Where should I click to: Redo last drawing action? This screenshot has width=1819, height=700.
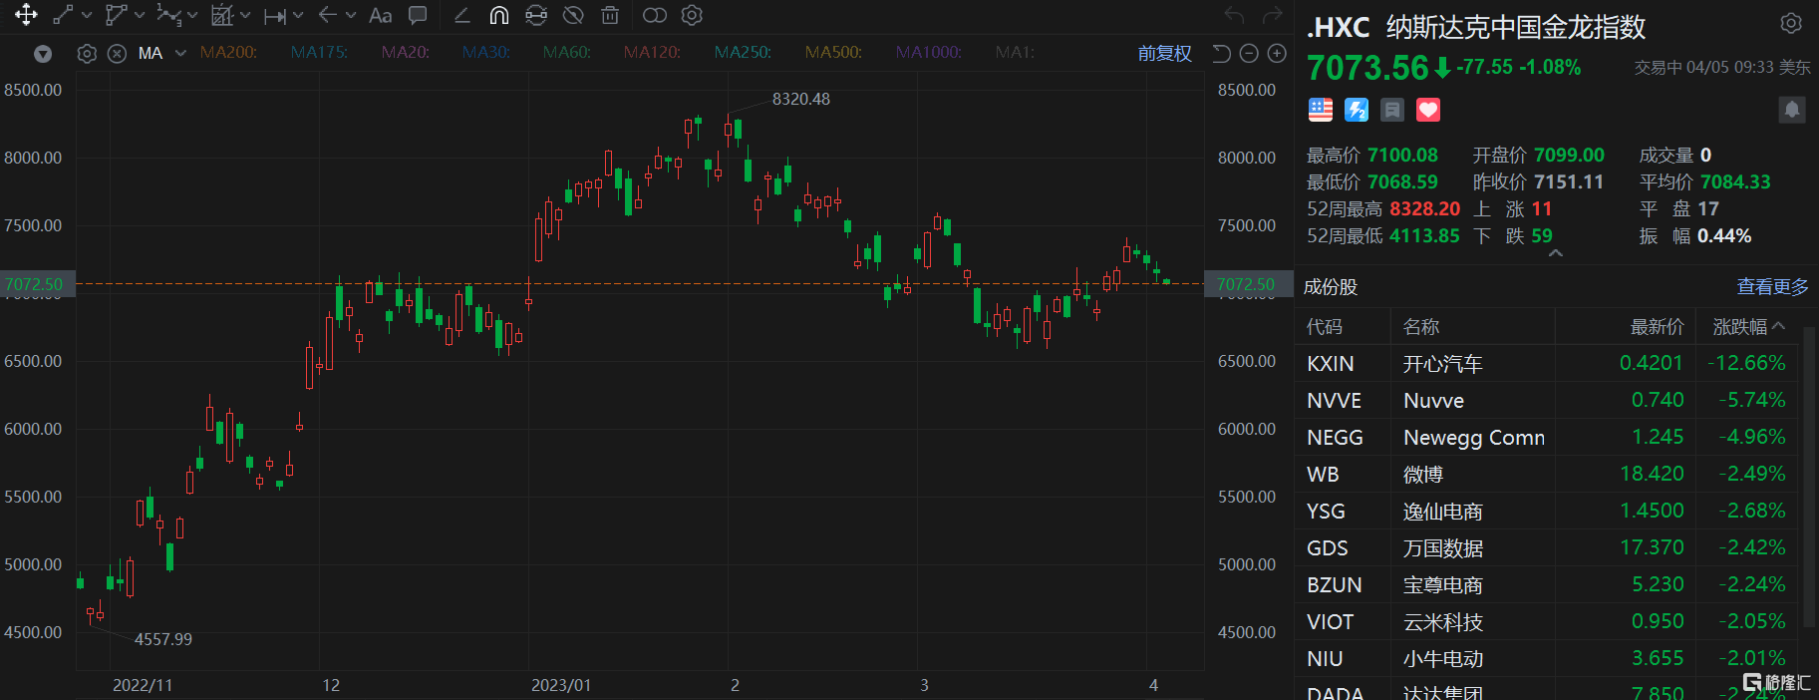[1273, 15]
